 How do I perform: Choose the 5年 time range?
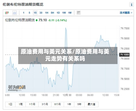[x=79, y=104]
